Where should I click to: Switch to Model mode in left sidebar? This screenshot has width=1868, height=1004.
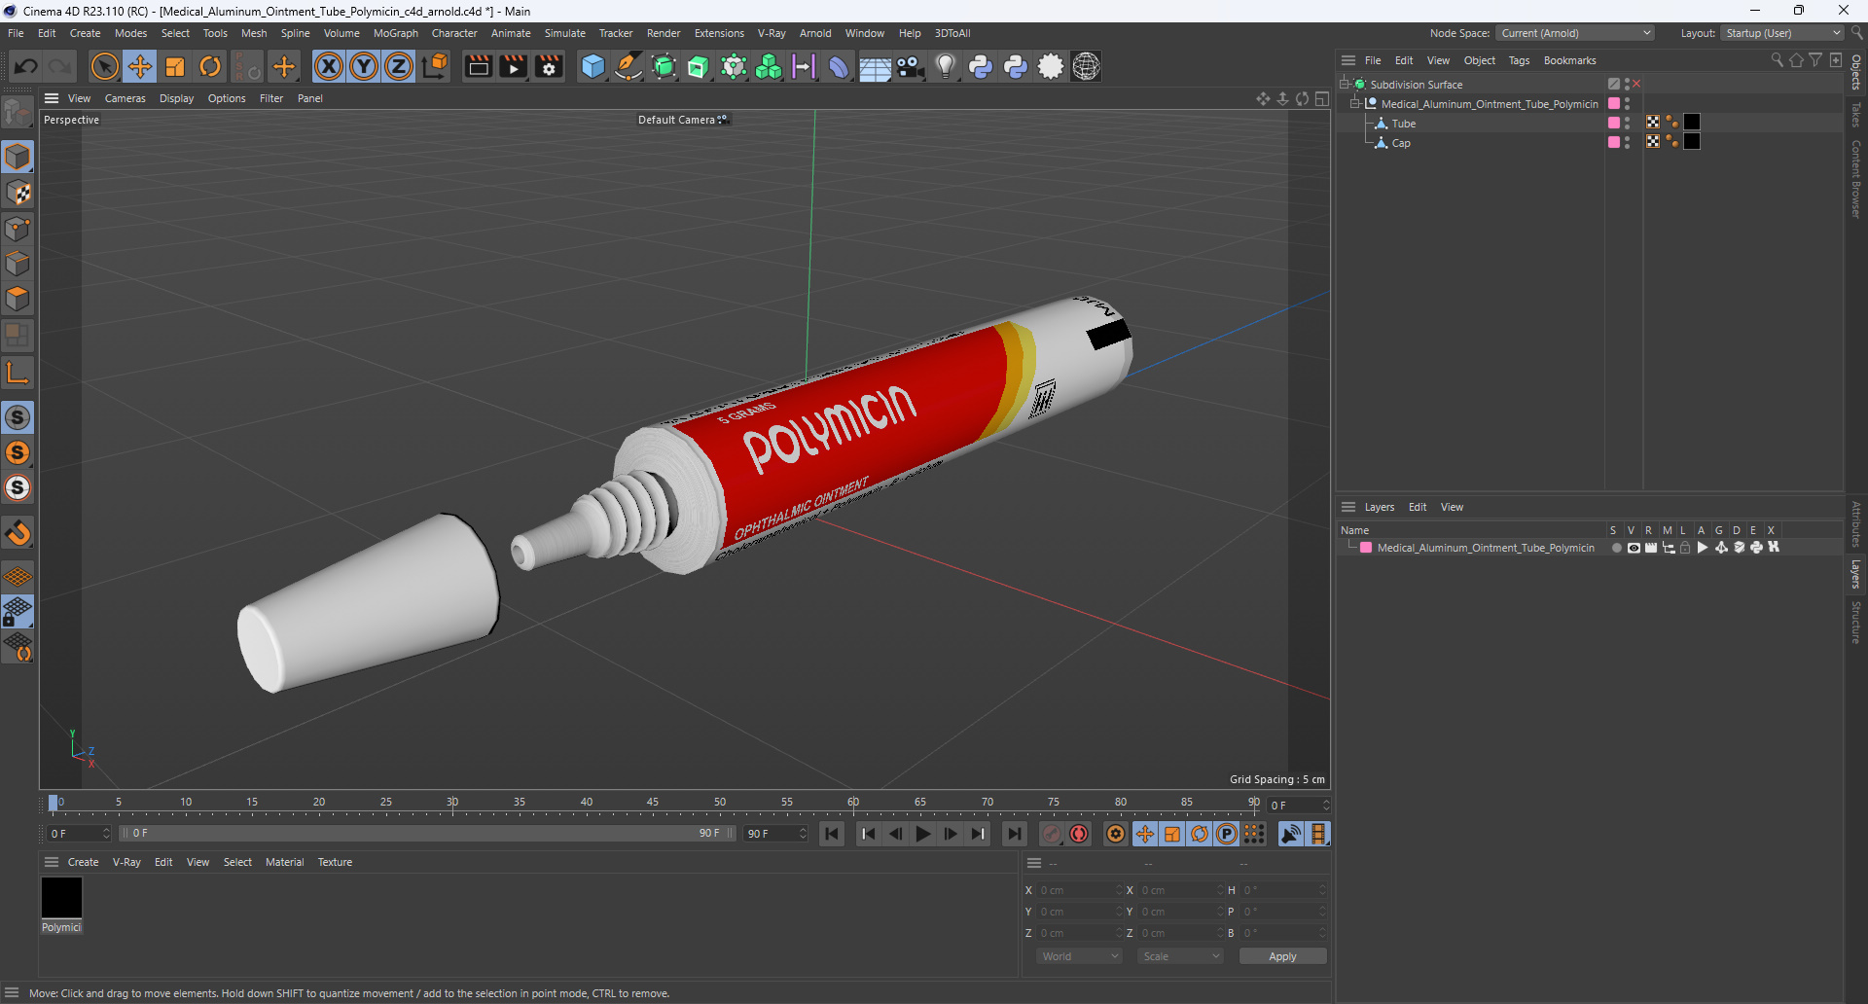pos(18,157)
